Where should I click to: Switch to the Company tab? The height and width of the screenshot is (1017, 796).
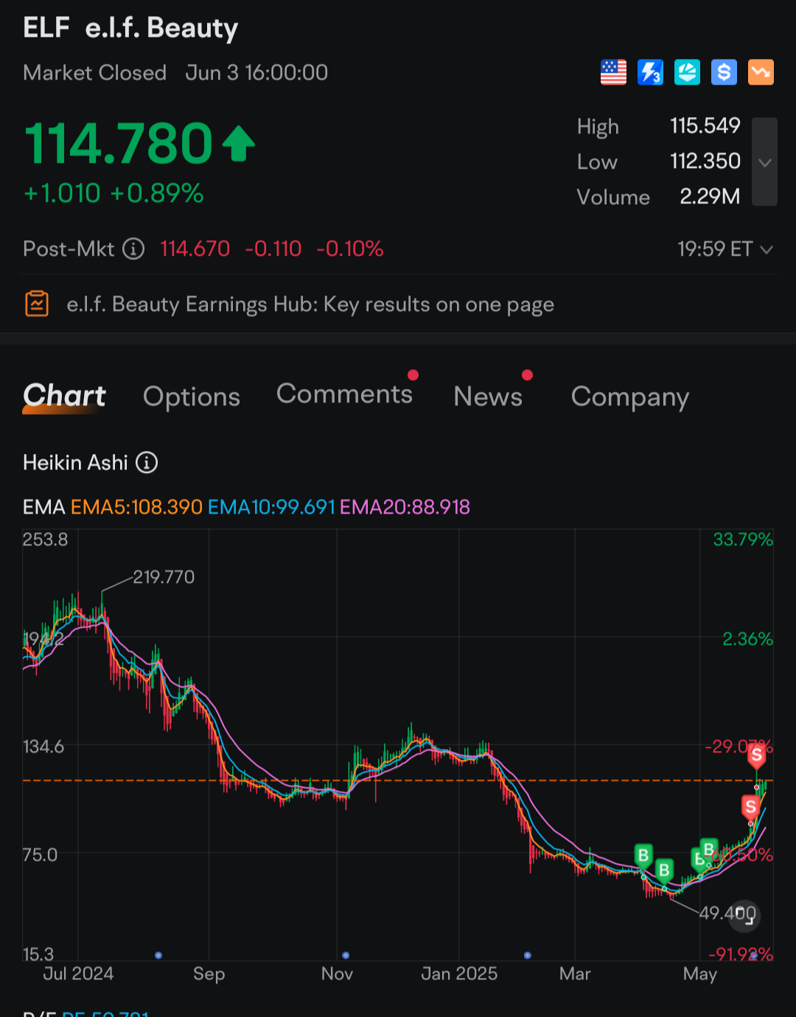(630, 396)
